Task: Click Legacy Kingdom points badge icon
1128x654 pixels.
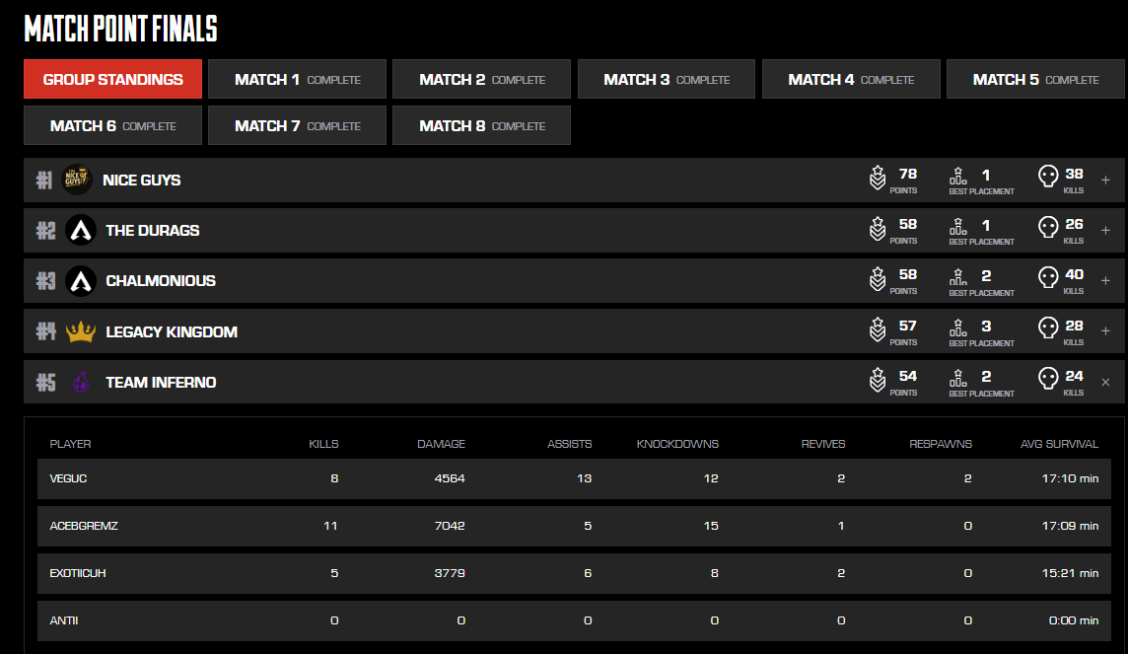Action: coord(877,329)
